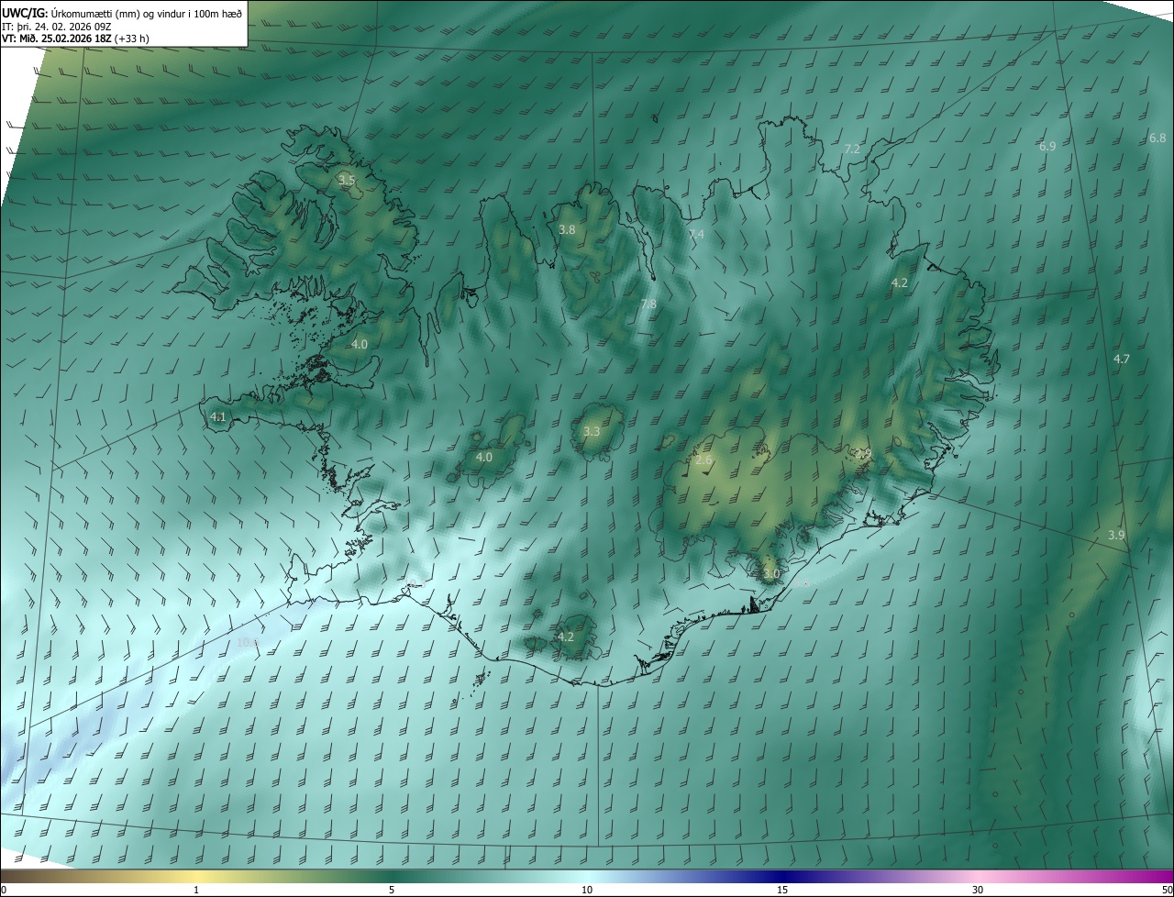The image size is (1174, 897).
Task: Click the valid time 'VT: Mið. 25.02.2026 18Z (+33 h)'
Action: pos(76,39)
